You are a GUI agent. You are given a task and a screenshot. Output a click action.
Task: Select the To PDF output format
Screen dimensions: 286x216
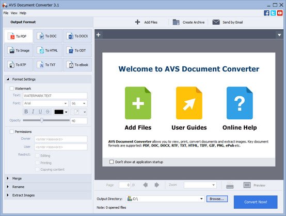[19, 36]
